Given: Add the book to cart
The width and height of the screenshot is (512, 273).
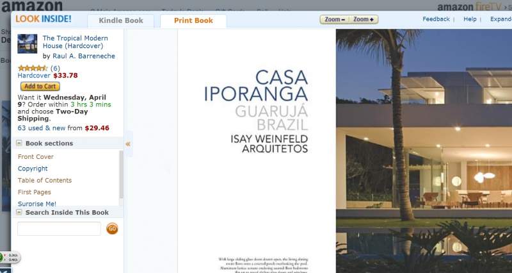Looking at the screenshot, I should [x=40, y=87].
